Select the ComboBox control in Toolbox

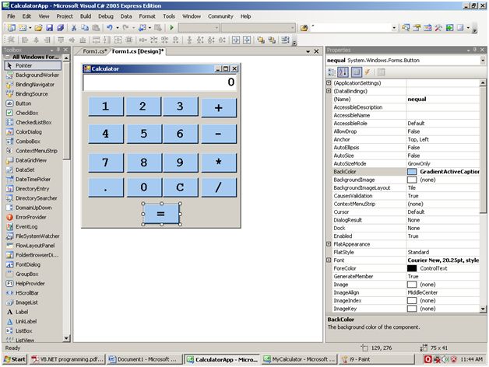click(x=28, y=142)
